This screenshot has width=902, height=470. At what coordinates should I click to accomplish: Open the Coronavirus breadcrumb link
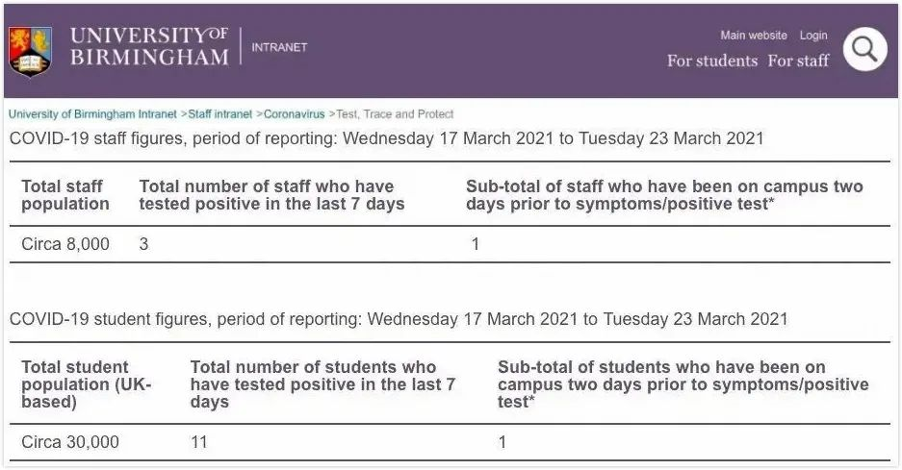294,113
